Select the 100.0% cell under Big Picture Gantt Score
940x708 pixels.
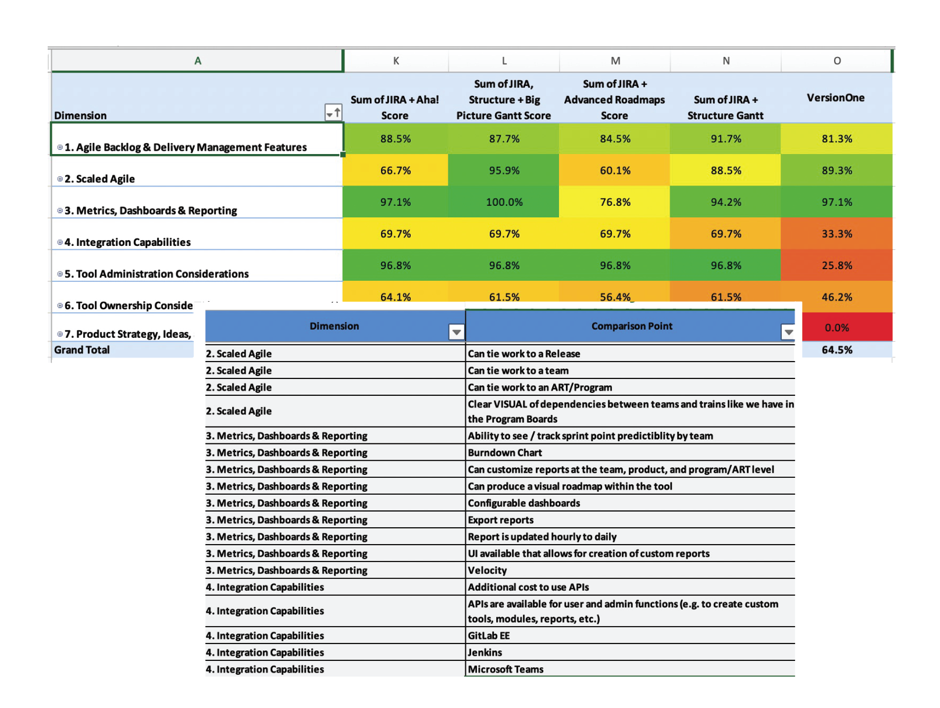[x=503, y=202]
